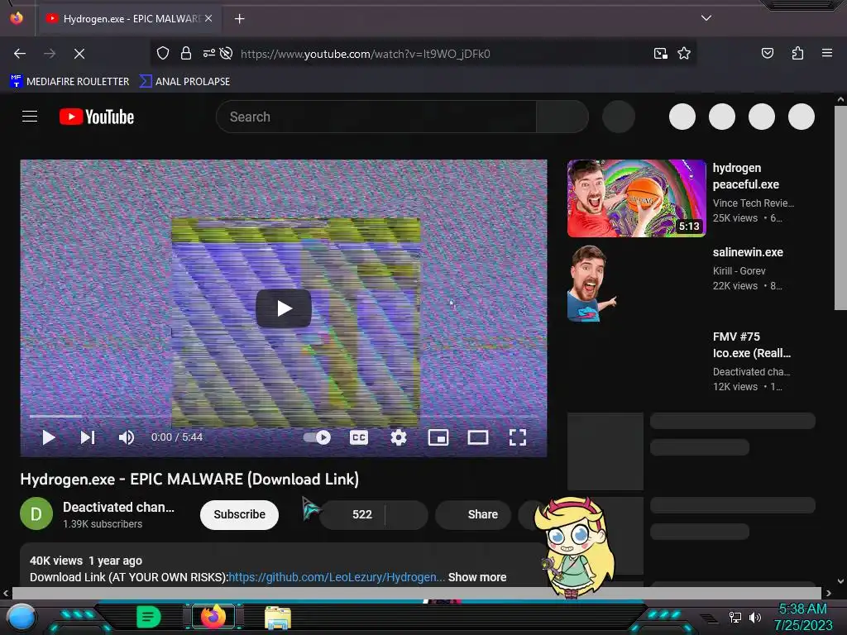This screenshot has height=635, width=847.
Task: Open File Explorer from taskbar
Action: point(278,618)
